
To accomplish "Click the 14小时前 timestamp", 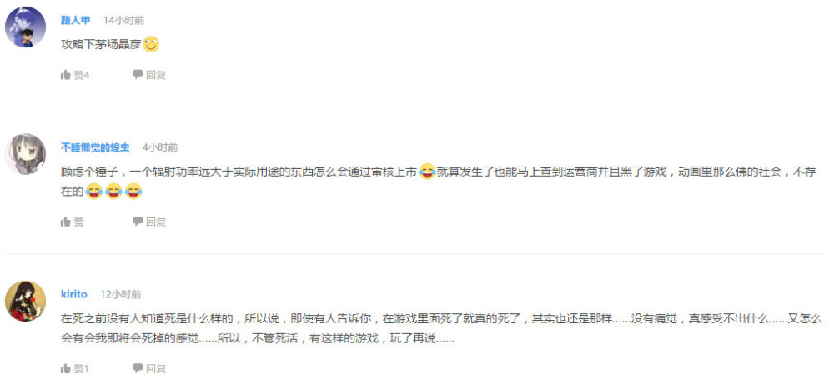I will (123, 21).
